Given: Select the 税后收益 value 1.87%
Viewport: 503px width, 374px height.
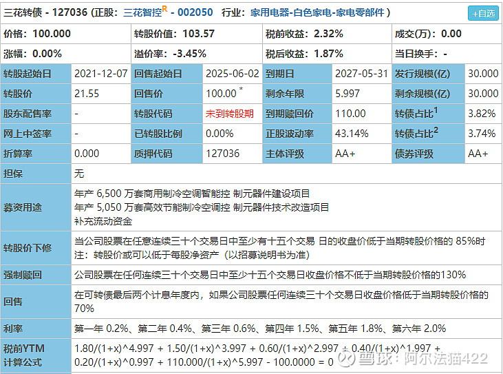Looking at the screenshot, I should tap(328, 54).
